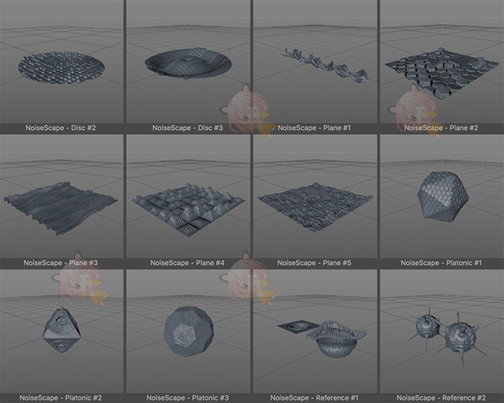
Task: Click the 'NoiseScape - Plane #3' label
Action: coord(60,263)
